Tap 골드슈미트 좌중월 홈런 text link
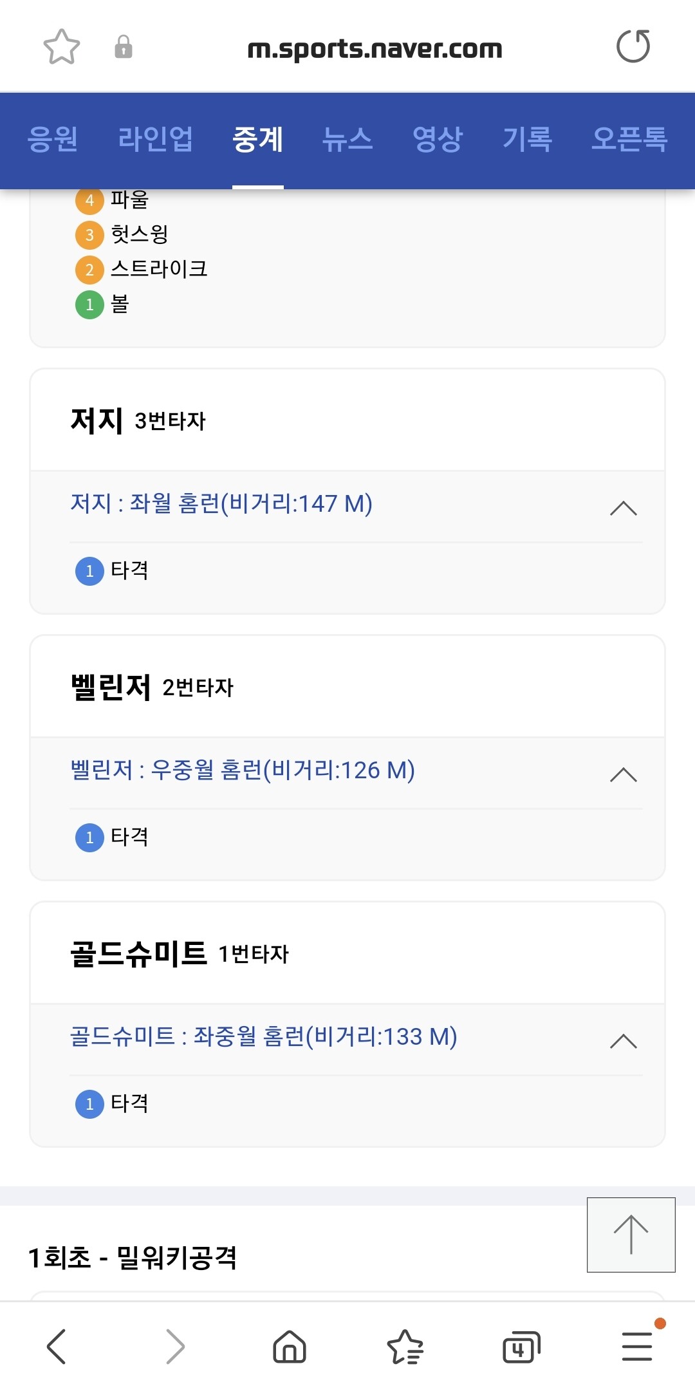This screenshot has width=695, height=1393. (x=264, y=1037)
